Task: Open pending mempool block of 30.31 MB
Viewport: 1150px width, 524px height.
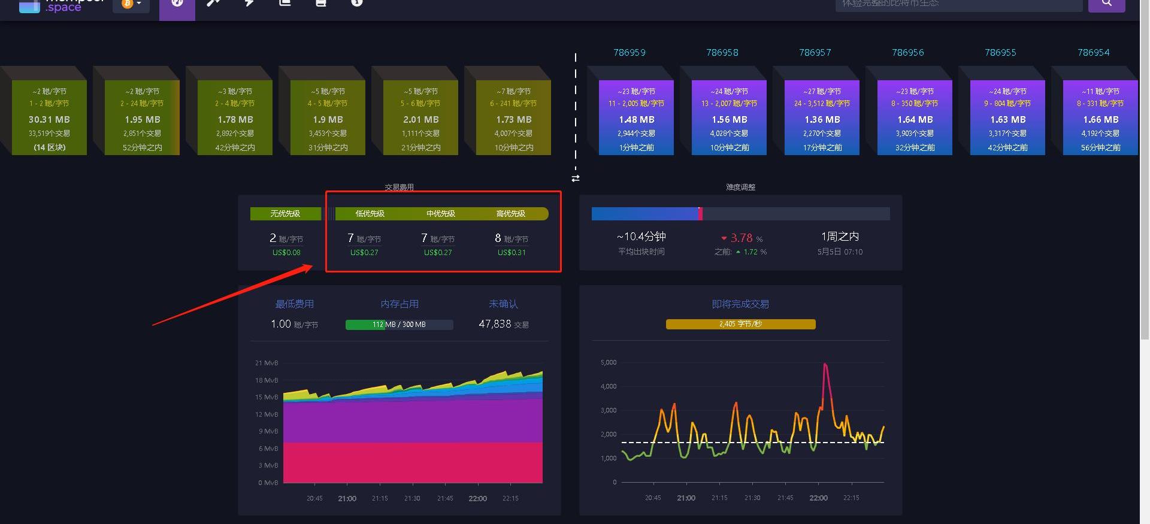Action: (x=49, y=118)
